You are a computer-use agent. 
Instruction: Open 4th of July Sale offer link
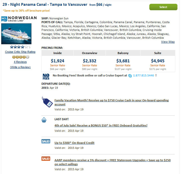pyautogui.click(x=101, y=125)
